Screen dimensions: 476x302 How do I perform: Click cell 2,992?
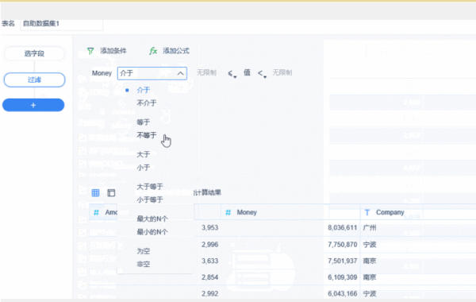209,294
